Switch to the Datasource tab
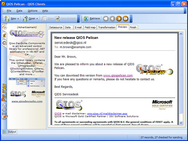 [56, 27]
